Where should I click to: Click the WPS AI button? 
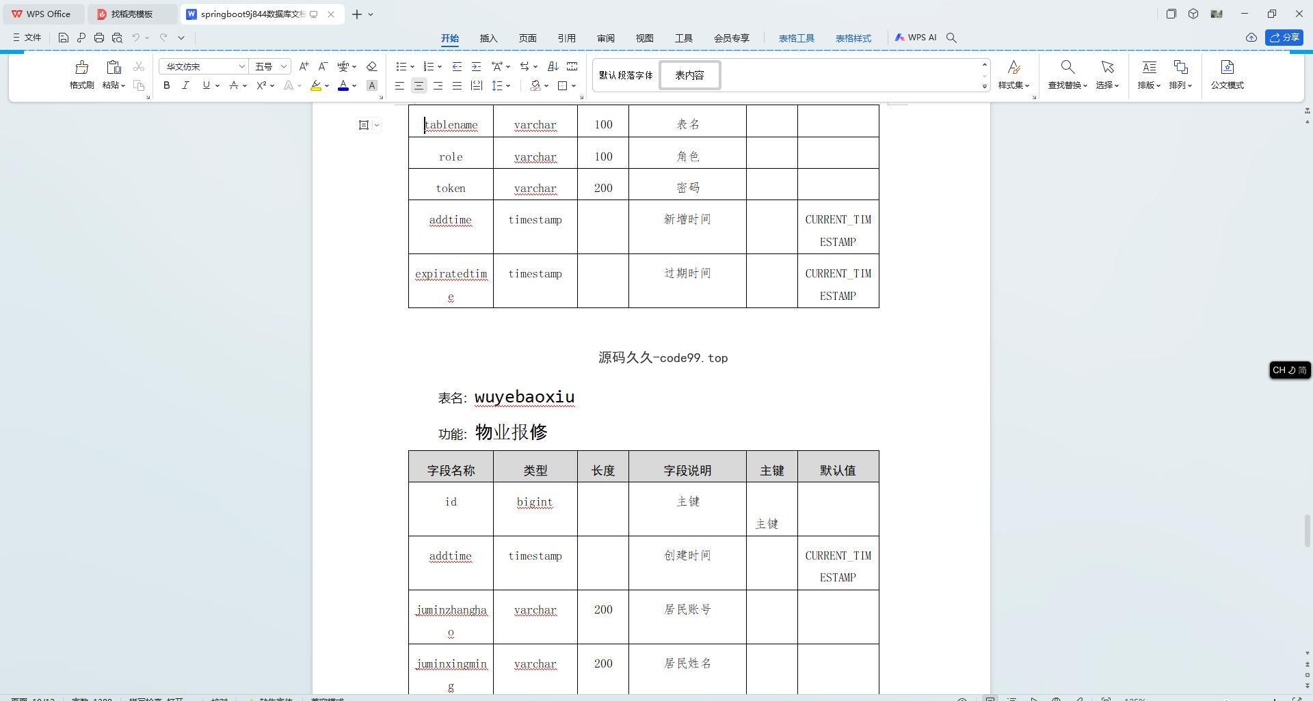click(x=915, y=38)
